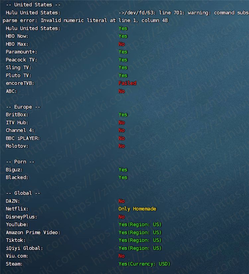
Task: Select the 'ITV Hub:' label
Action: tap(17, 123)
